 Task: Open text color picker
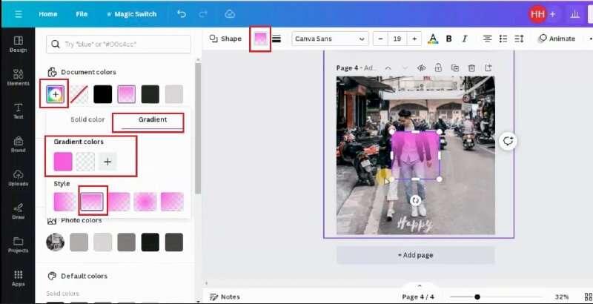[x=433, y=39]
